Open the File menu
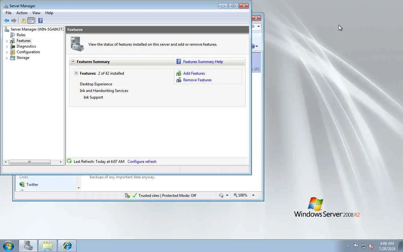Viewport: 403px width, 252px height. (9, 13)
